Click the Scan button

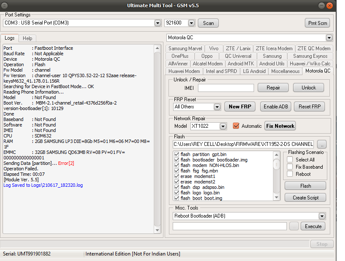208,23
